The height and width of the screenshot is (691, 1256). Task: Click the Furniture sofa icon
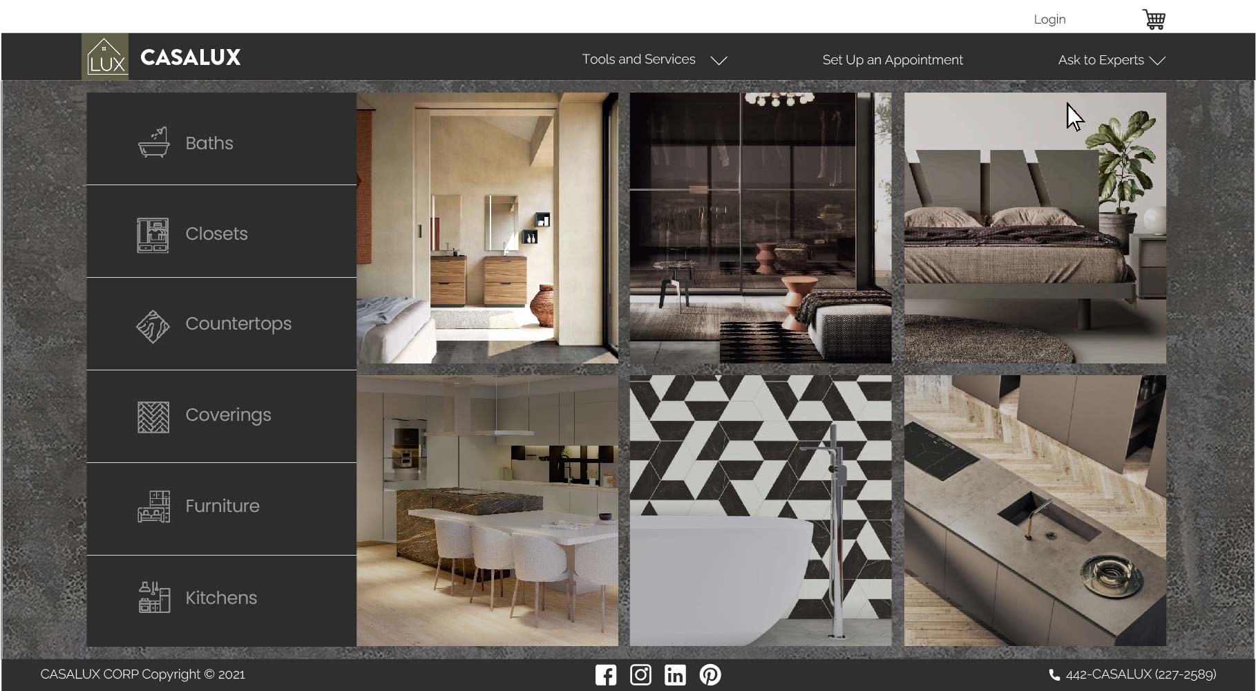pyautogui.click(x=153, y=507)
